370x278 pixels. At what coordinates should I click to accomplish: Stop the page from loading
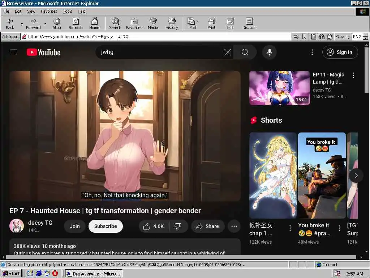click(x=57, y=24)
